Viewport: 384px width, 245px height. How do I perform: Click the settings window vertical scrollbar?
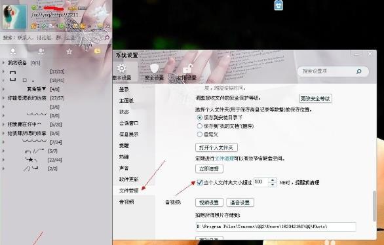374,206
